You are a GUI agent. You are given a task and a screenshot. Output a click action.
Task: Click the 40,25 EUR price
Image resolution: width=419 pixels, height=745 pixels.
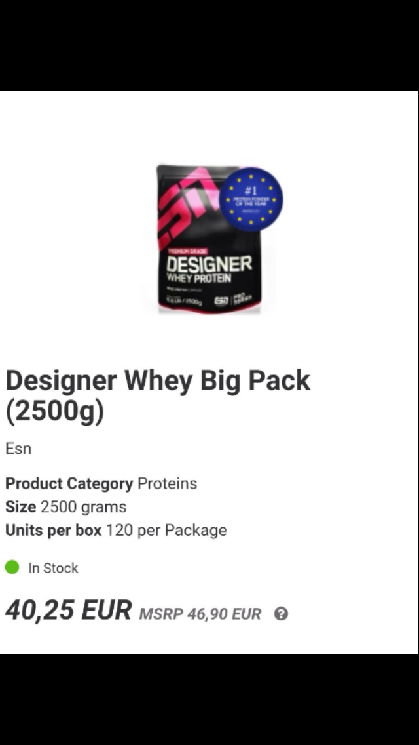pos(68,610)
